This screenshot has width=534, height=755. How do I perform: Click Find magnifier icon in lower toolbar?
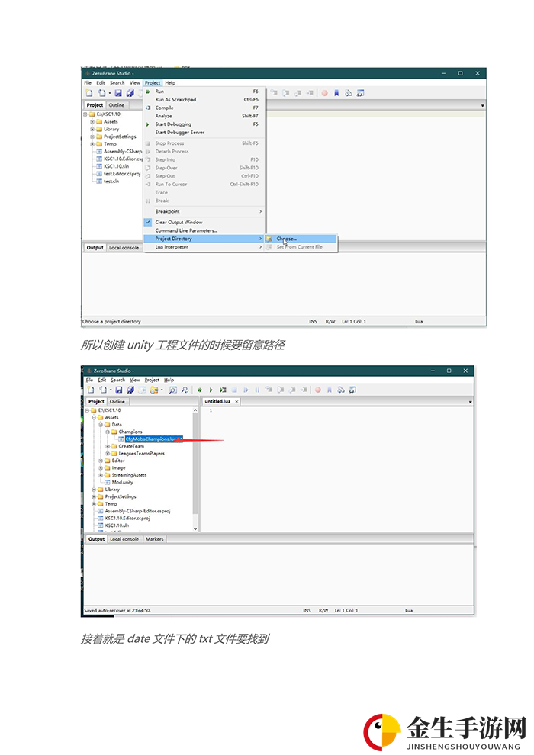click(173, 390)
